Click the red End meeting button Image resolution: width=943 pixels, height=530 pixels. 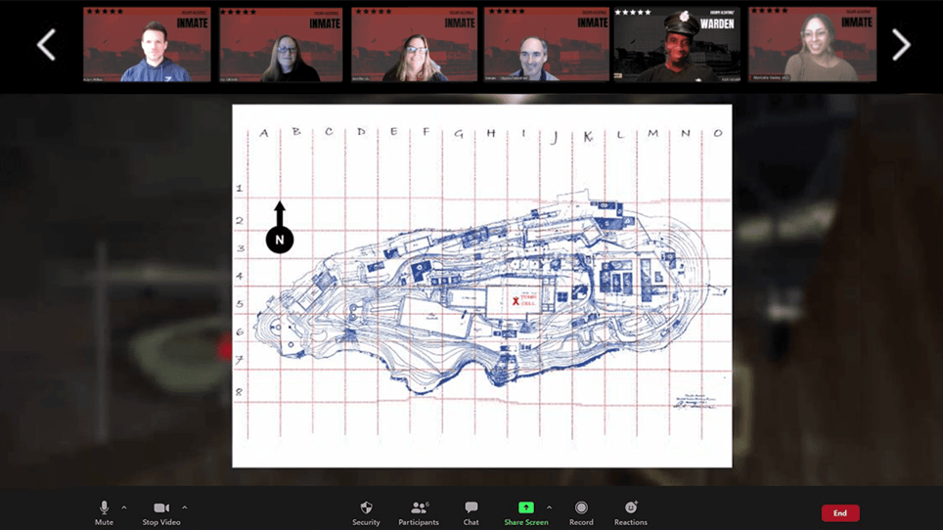[840, 513]
